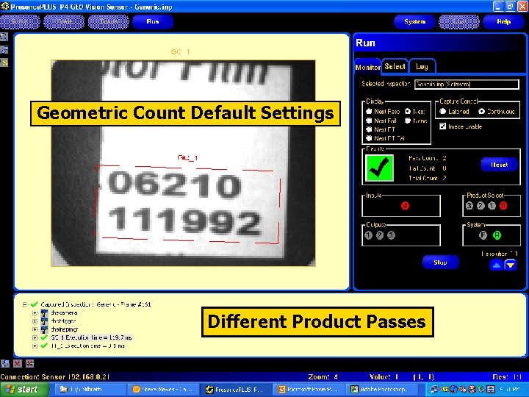This screenshot has height=397, width=529.
Task: Expand the thecamera tree node
Action: [35, 313]
